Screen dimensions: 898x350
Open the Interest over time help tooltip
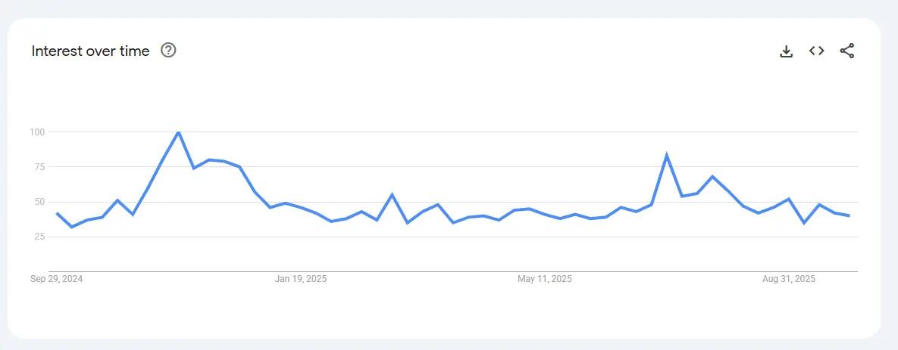tap(168, 51)
